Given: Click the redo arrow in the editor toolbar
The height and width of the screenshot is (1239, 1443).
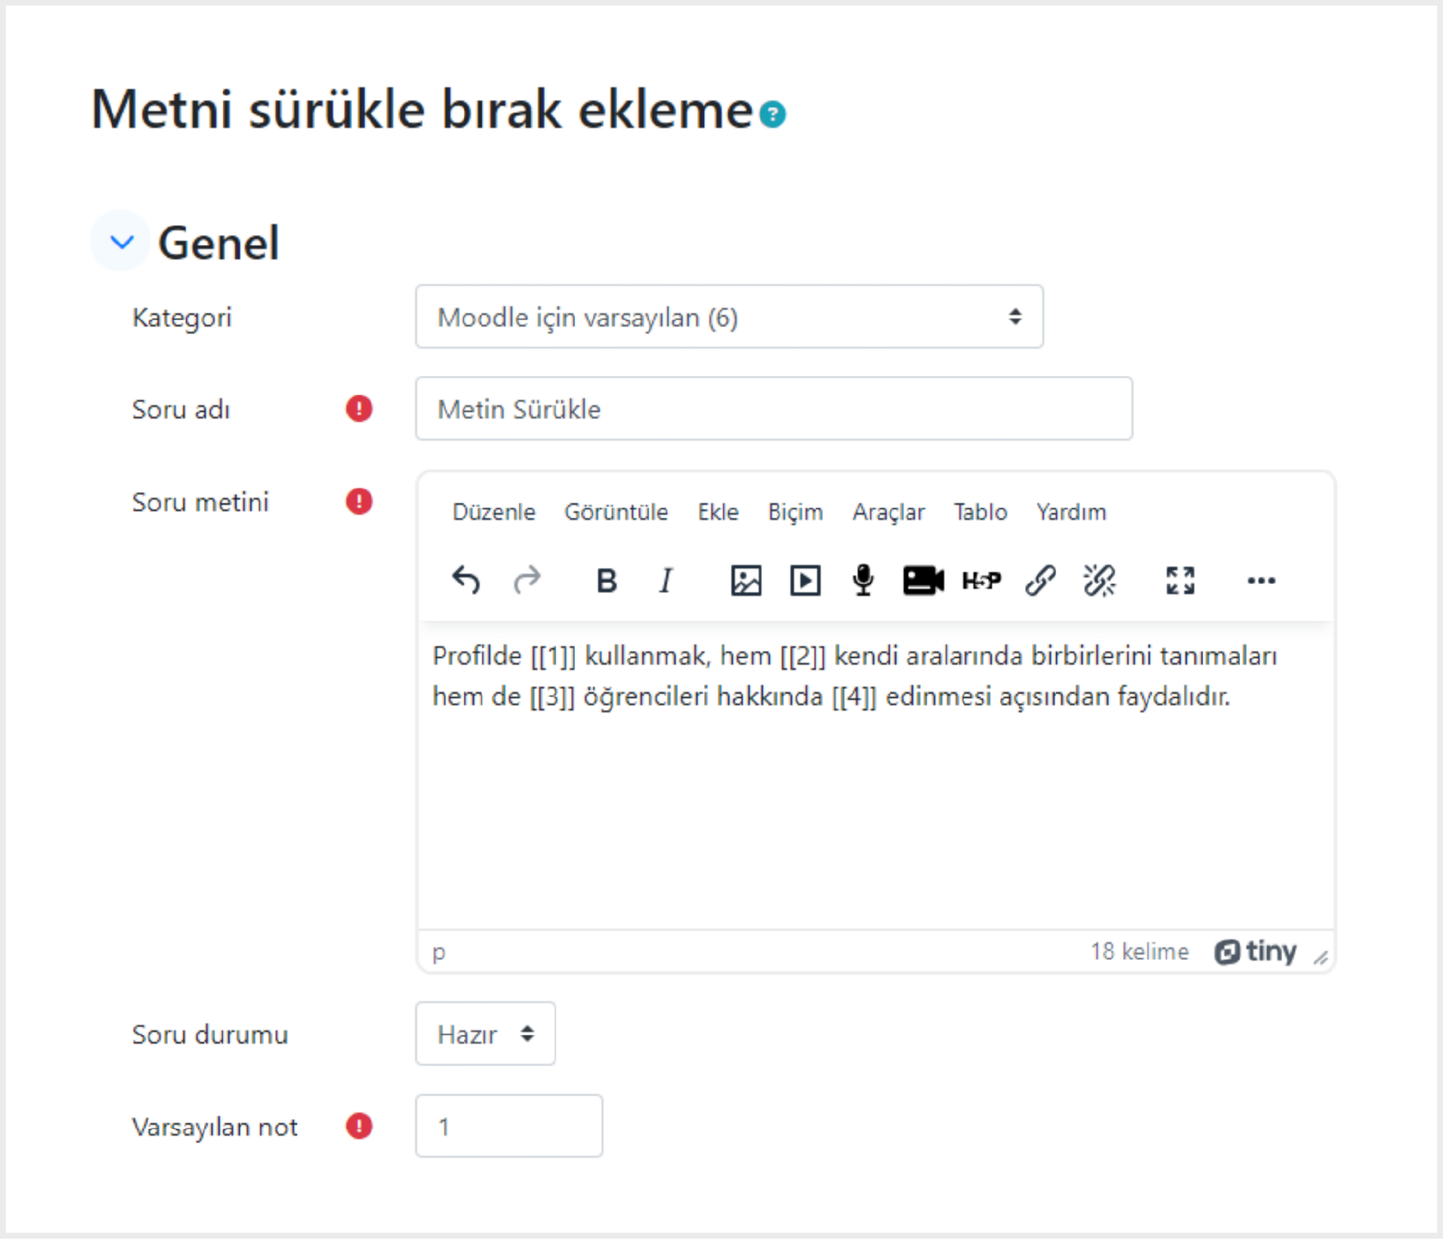Looking at the screenshot, I should click(x=527, y=580).
